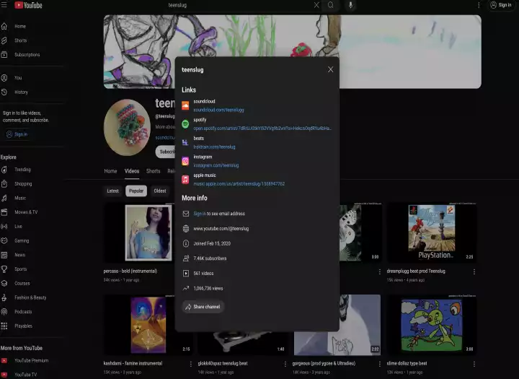The width and height of the screenshot is (519, 379).
Task: Open glokk40spaz teenslug beat video title
Action: point(223,363)
